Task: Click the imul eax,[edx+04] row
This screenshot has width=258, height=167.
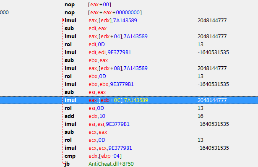Action: 129,36
